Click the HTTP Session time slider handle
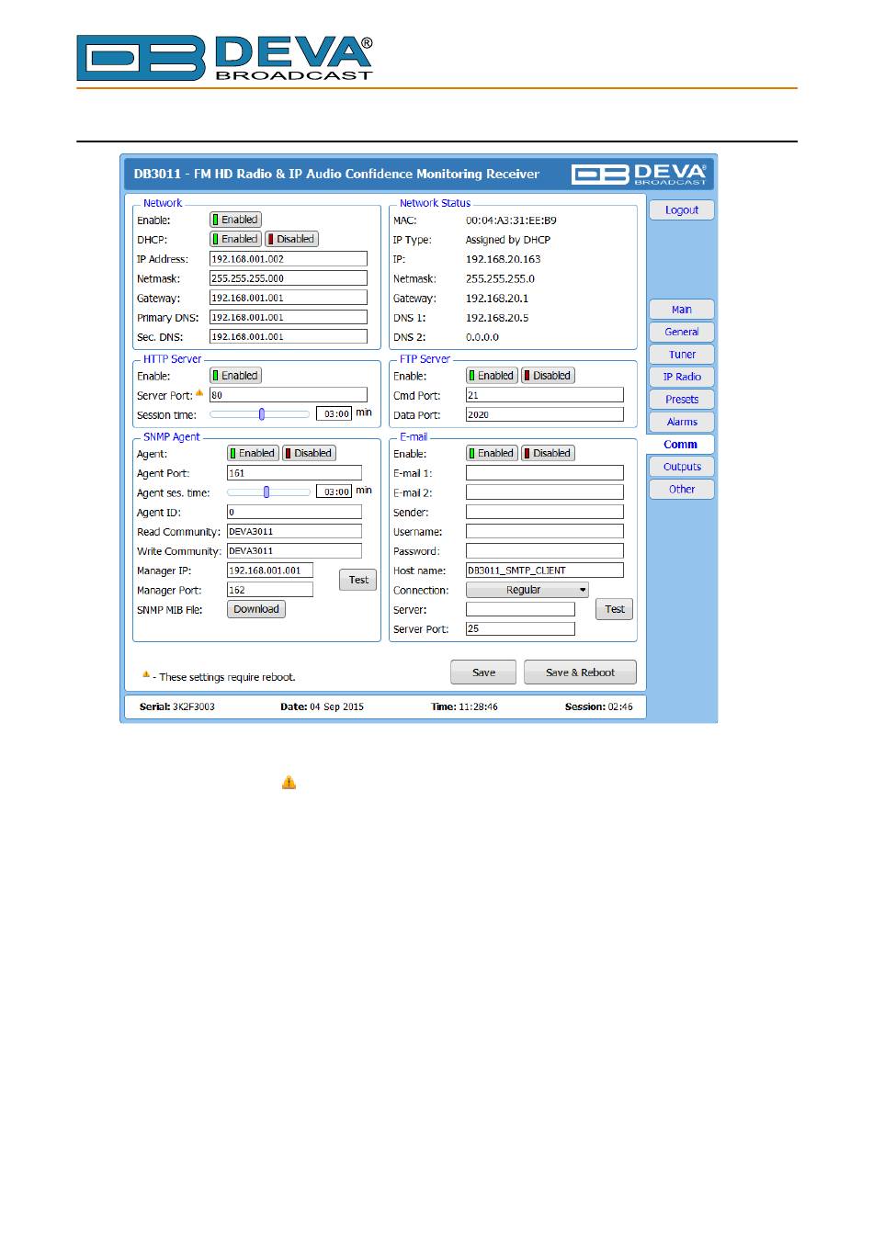 [x=262, y=414]
